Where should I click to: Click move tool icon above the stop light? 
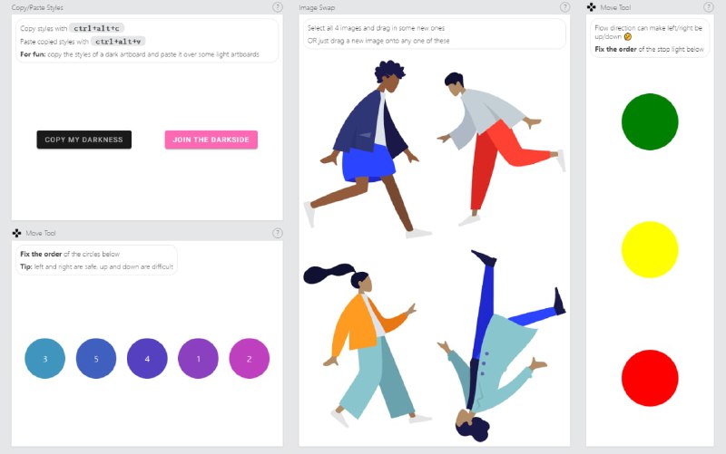pos(592,7)
